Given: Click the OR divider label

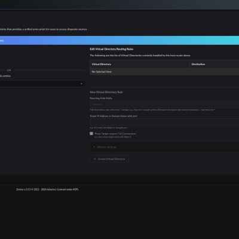Looking at the screenshot, I should tap(9, 70).
